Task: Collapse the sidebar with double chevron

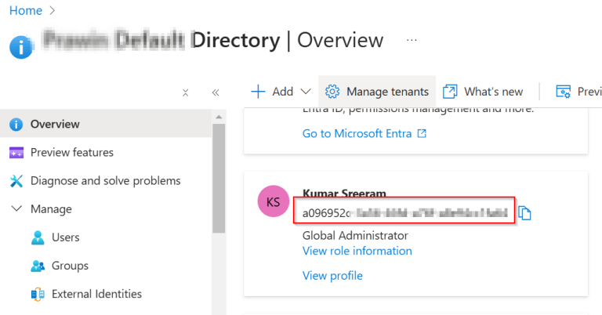Action: point(216,92)
